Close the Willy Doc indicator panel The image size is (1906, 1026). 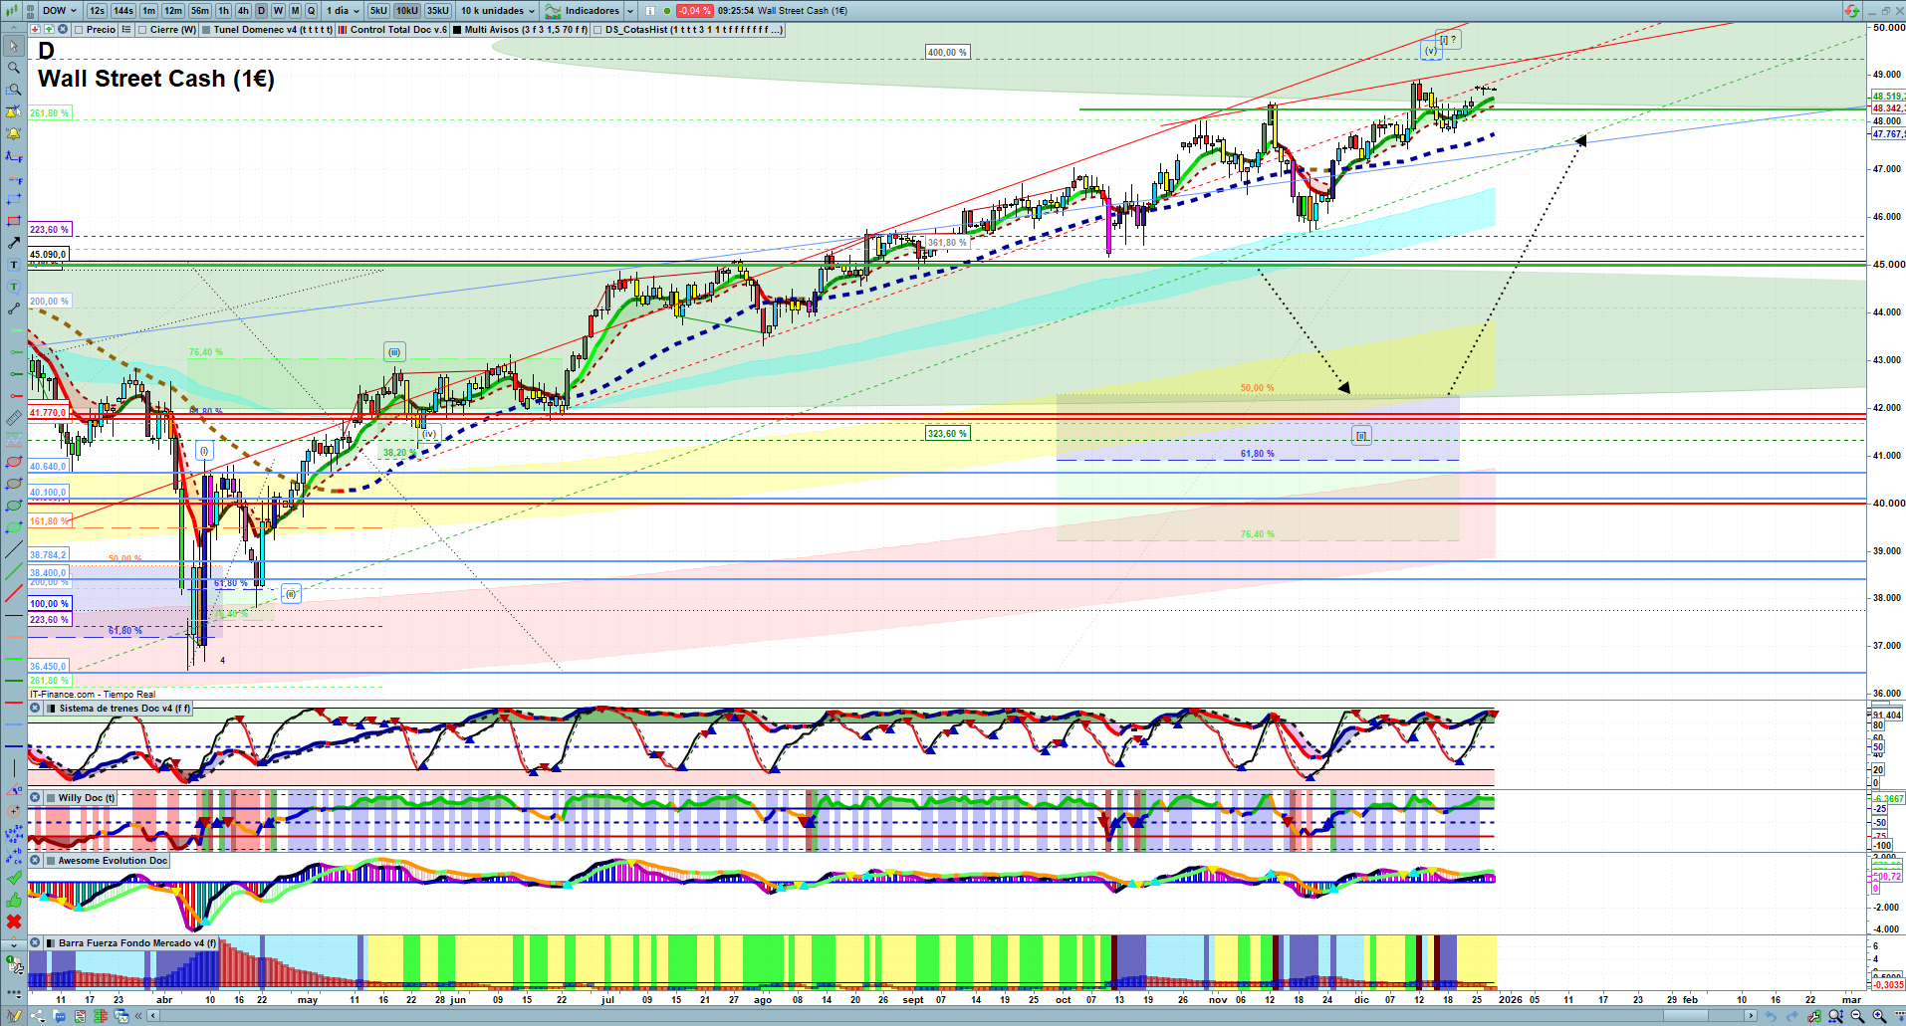(x=35, y=798)
